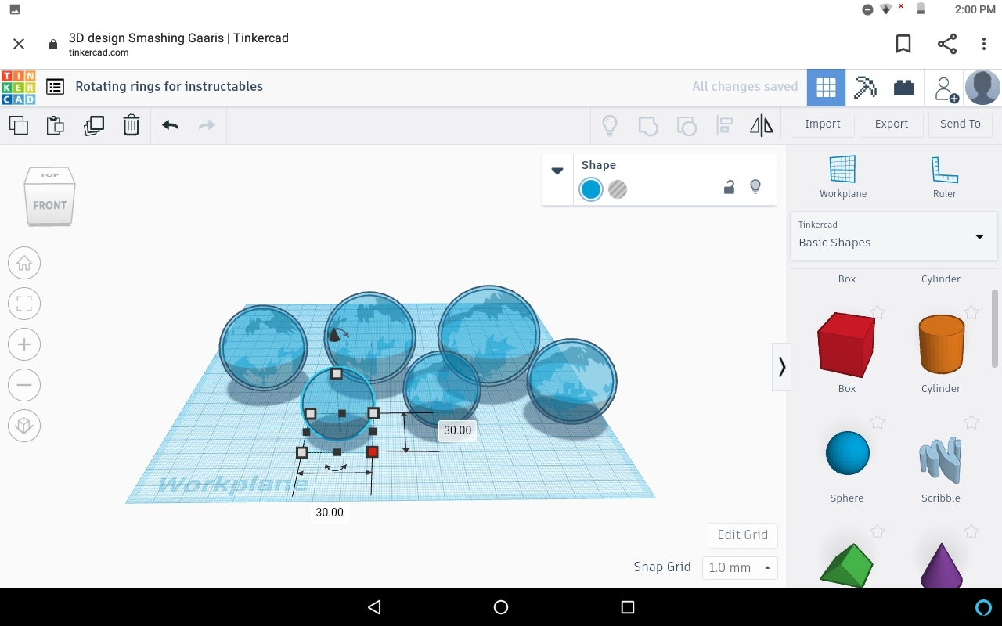This screenshot has height=626, width=1002.
Task: Click the Show all lightbulb icon
Action: coord(610,125)
